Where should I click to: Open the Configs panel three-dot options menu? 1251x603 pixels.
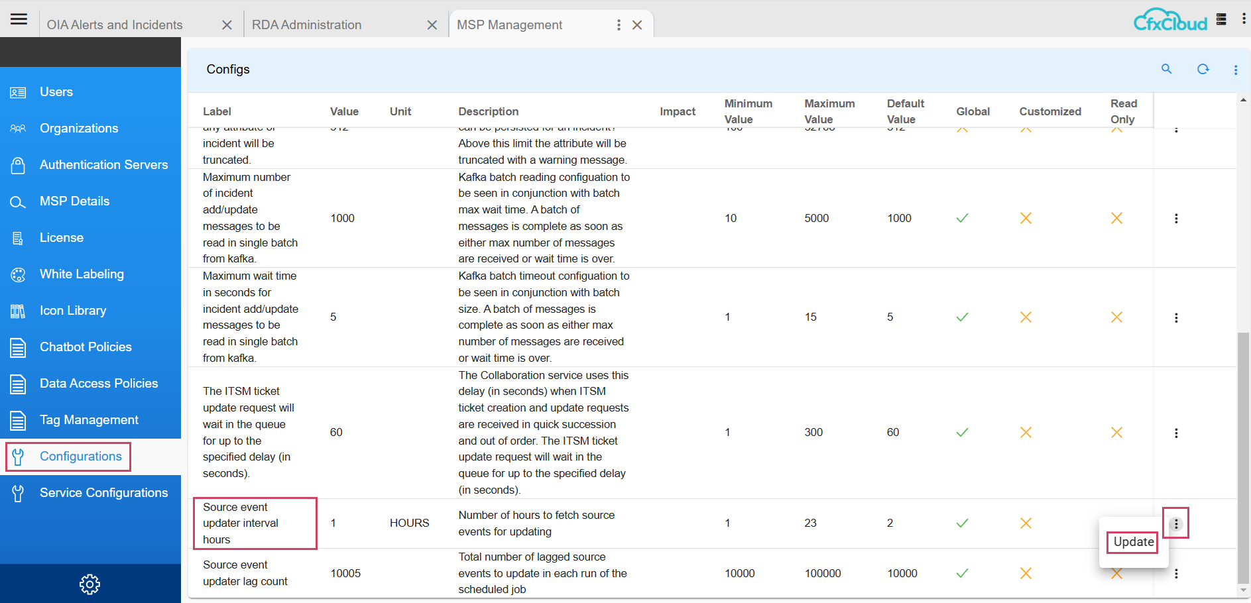coord(1236,70)
